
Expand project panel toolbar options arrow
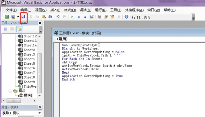(x=41, y=29)
